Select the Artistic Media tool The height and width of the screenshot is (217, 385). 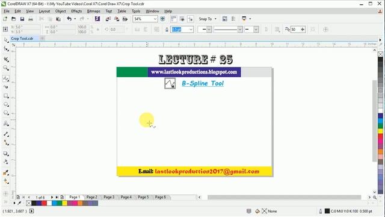6,87
